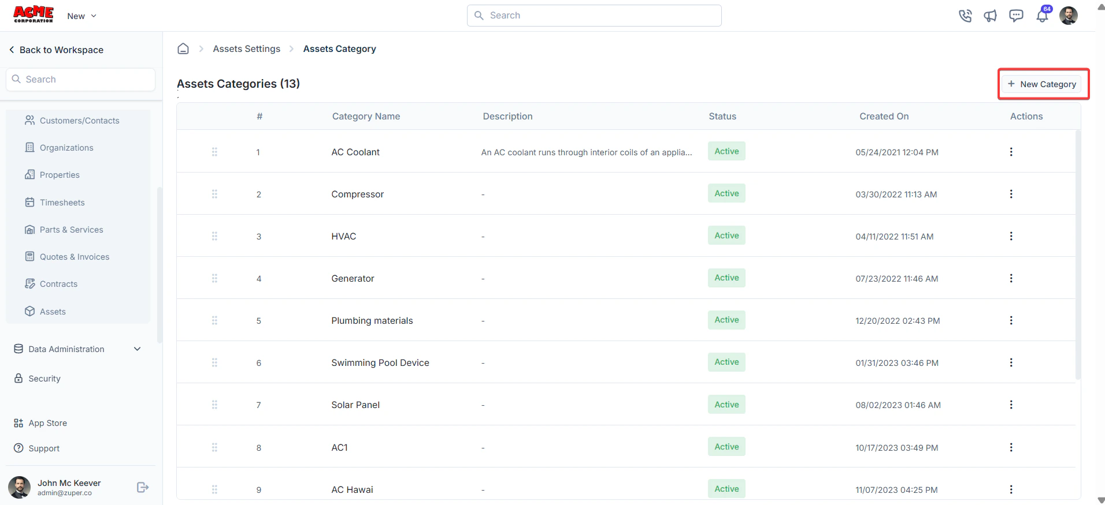
Task: Open the chat messages icon
Action: [1016, 16]
